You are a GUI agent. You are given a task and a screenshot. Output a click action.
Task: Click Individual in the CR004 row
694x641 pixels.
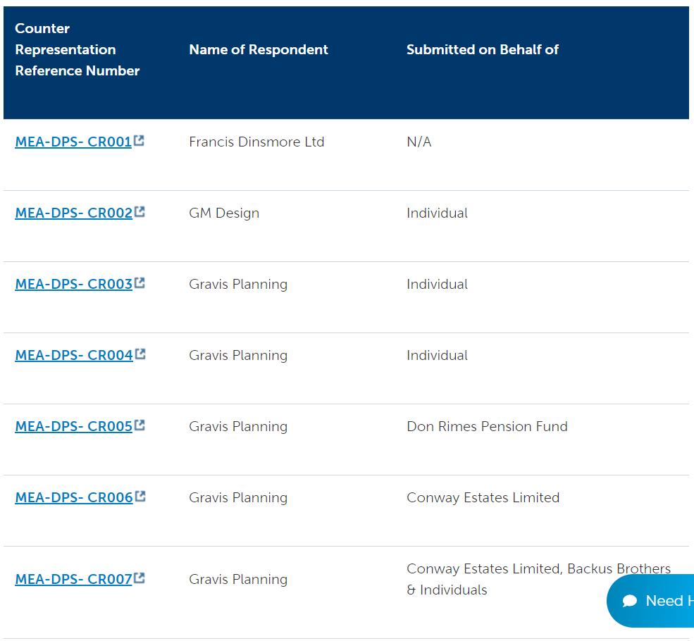(x=438, y=355)
